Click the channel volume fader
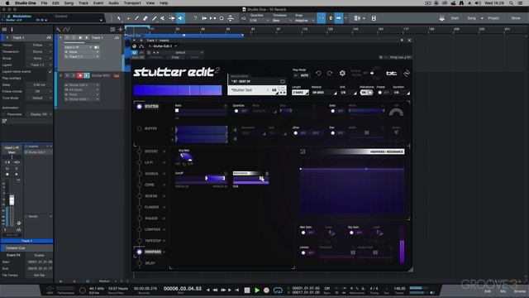This screenshot has width=529, height=298. click(x=12, y=200)
